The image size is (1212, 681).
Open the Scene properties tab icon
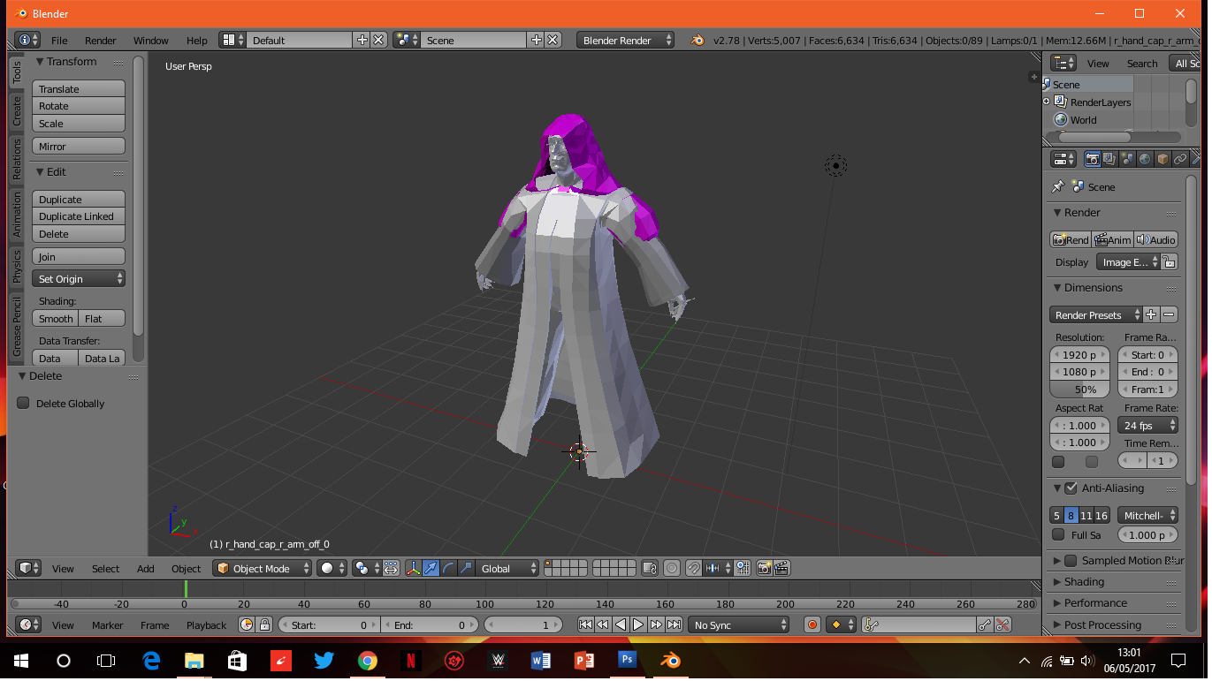pos(1127,160)
